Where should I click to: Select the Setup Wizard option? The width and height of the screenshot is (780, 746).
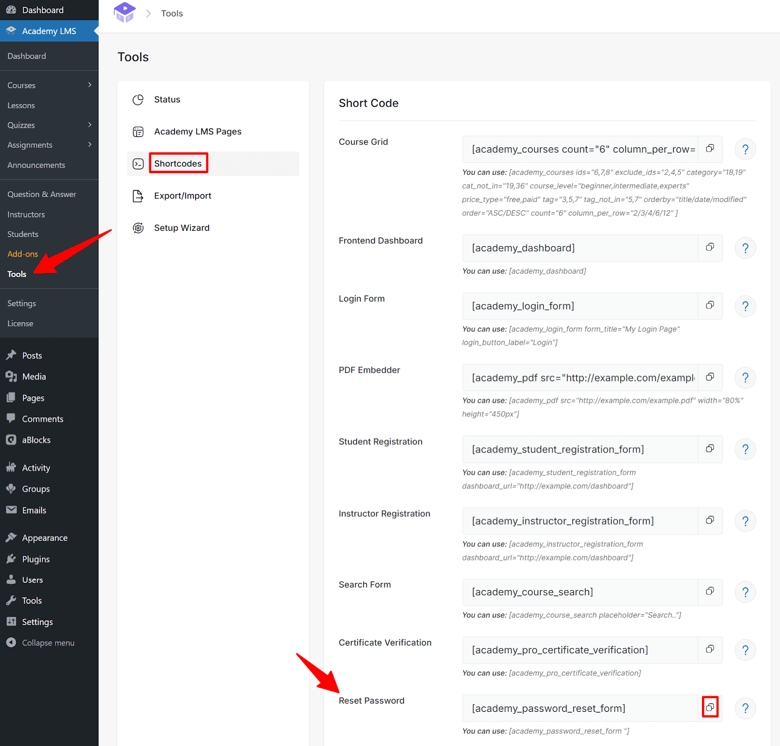[181, 227]
